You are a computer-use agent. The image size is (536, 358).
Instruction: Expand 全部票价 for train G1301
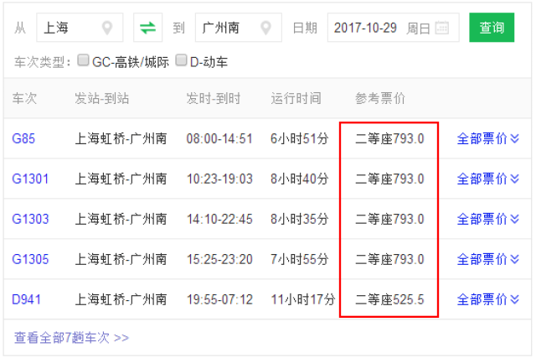tap(488, 179)
